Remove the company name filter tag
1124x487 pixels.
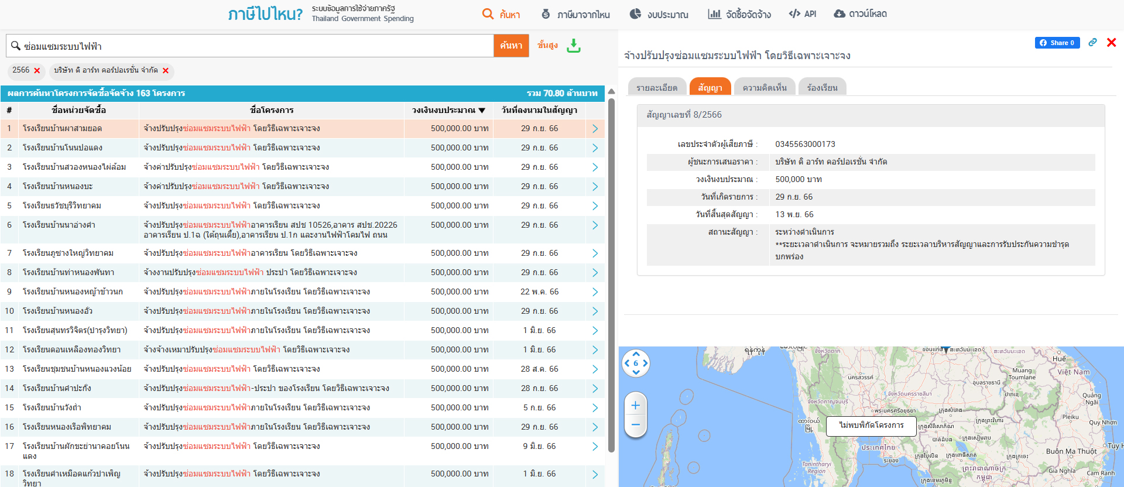(x=166, y=71)
